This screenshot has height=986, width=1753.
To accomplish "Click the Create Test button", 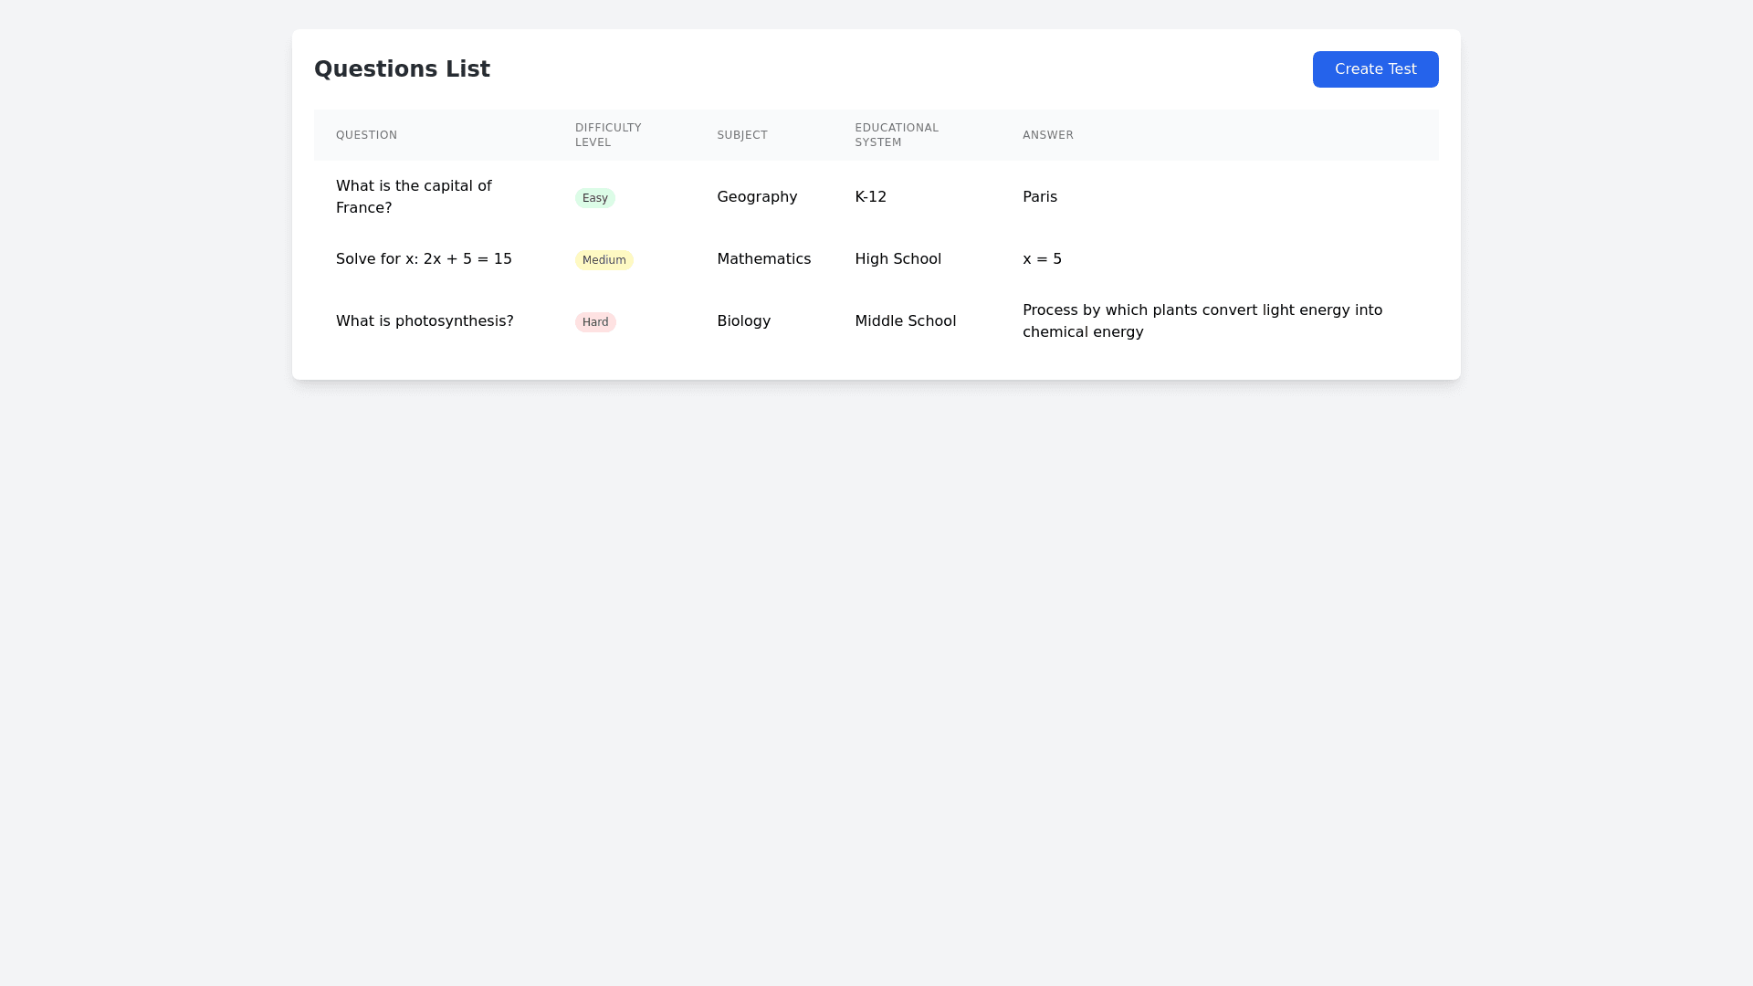I will pyautogui.click(x=1375, y=69).
